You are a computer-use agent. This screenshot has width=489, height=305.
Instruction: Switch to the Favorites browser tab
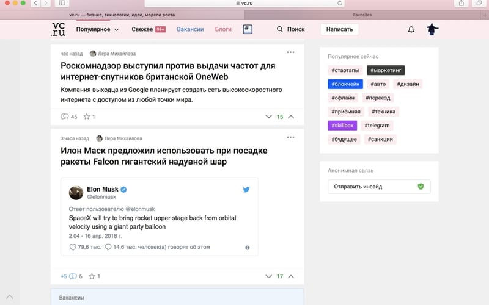[x=362, y=15]
